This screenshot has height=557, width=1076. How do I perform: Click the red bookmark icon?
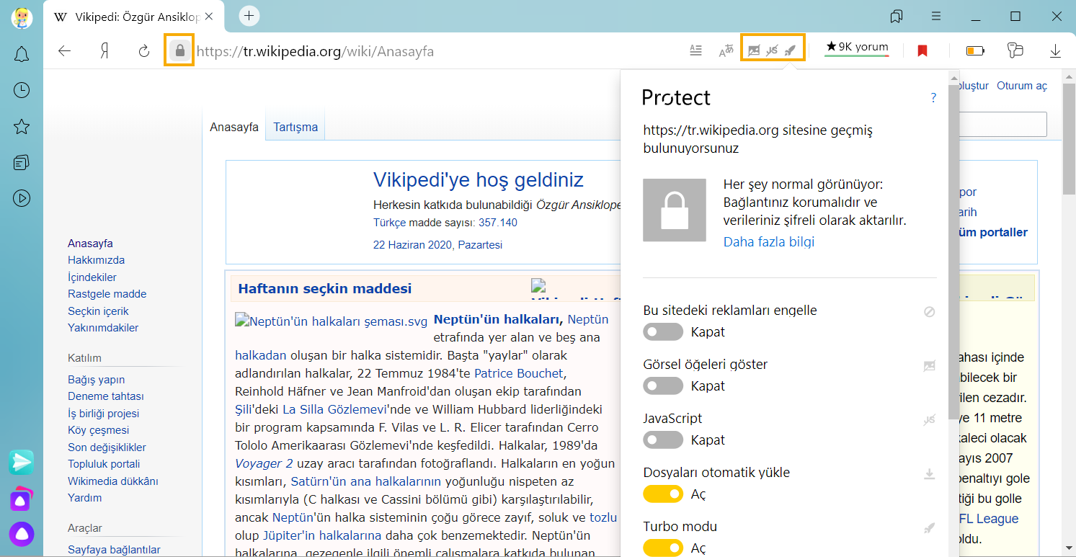922,50
